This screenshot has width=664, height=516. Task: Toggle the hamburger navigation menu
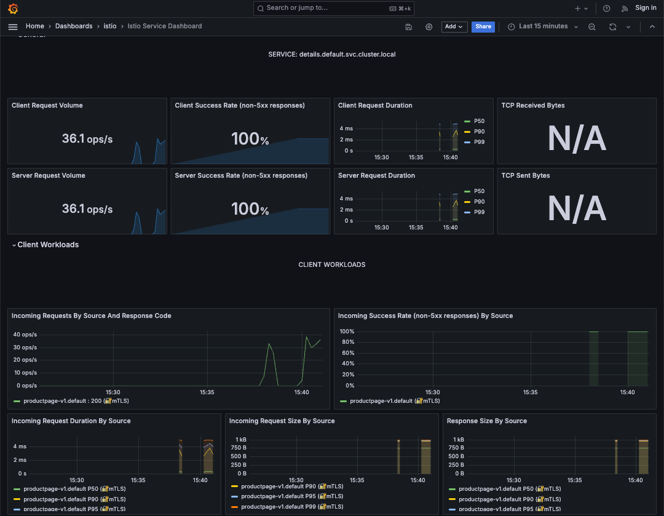point(13,26)
